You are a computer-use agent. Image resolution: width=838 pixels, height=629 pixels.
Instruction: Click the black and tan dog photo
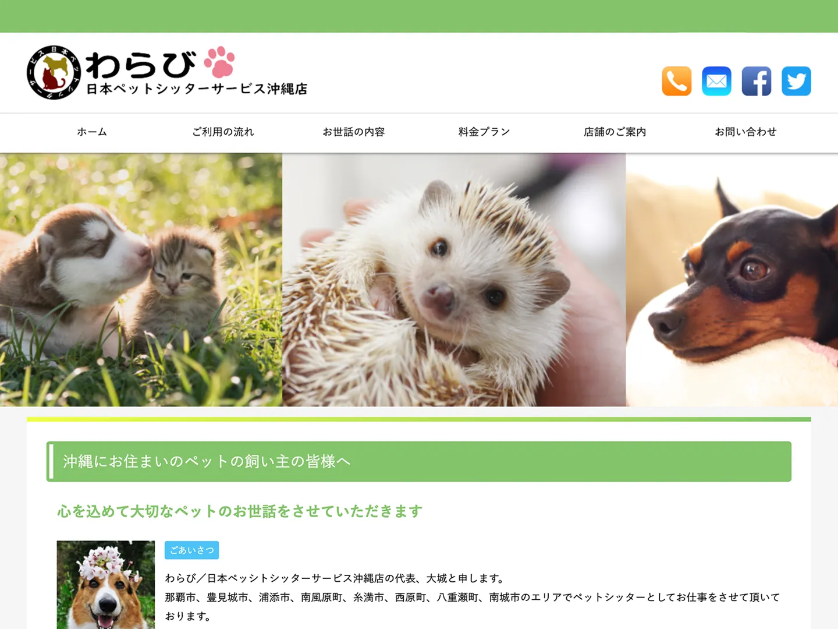pyautogui.click(x=732, y=280)
